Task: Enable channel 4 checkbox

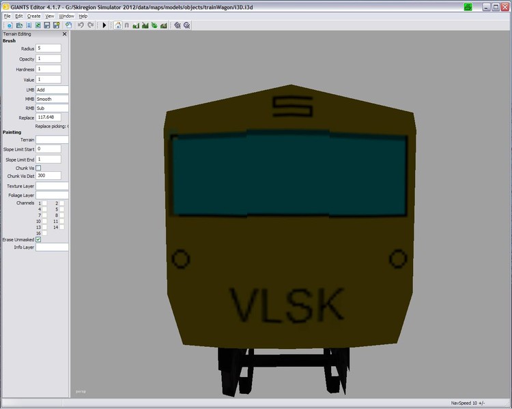Action: (x=44, y=209)
